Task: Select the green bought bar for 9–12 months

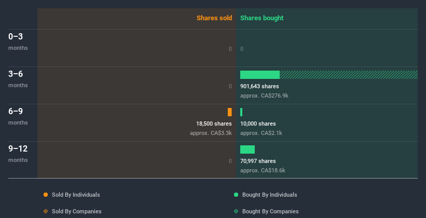Action: [248, 149]
